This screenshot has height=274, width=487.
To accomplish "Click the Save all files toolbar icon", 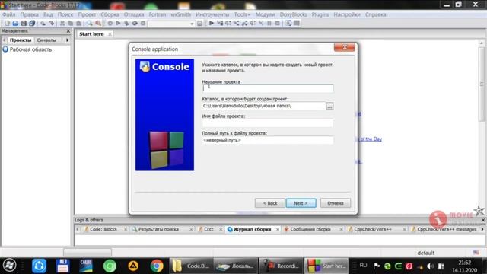I will tap(32, 24).
